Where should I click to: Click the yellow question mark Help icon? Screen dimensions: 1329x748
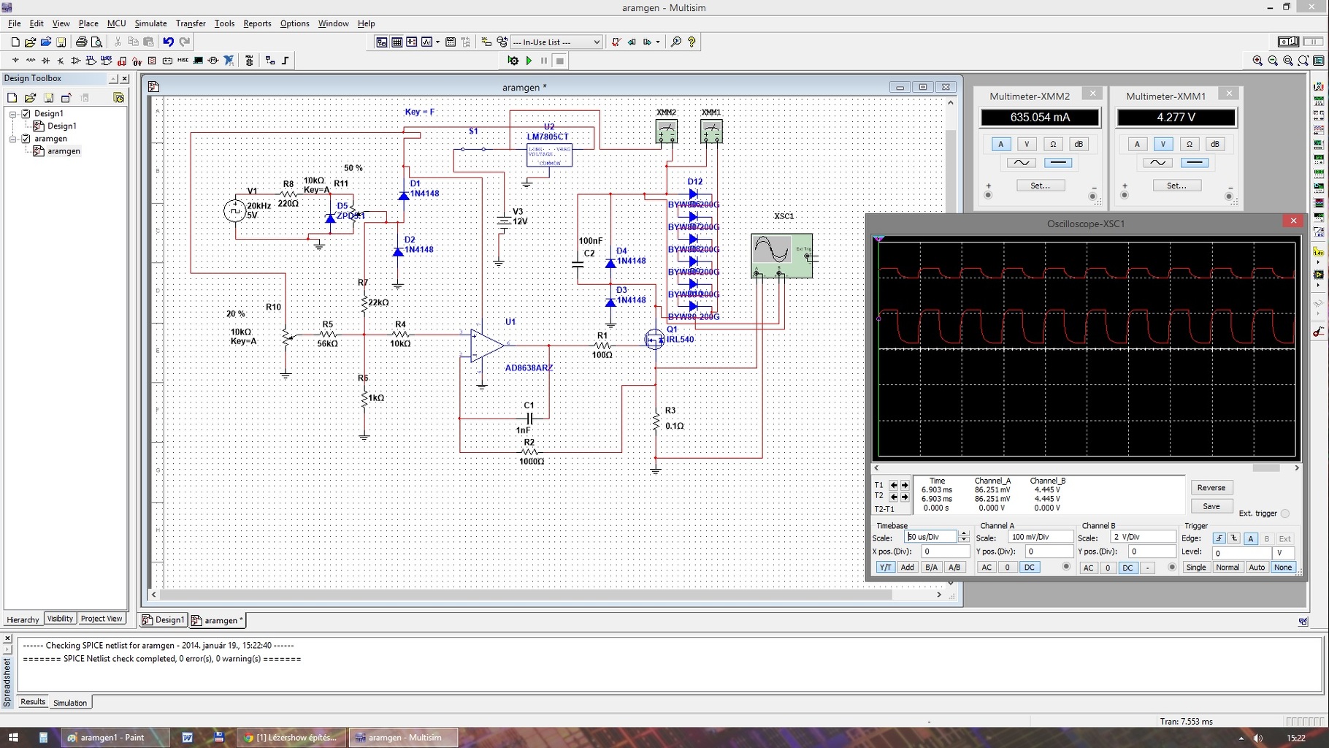(x=692, y=42)
